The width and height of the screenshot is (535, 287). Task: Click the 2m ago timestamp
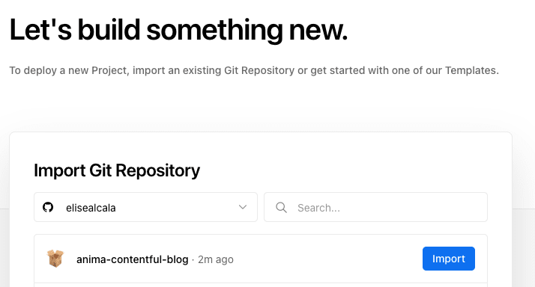(x=216, y=259)
